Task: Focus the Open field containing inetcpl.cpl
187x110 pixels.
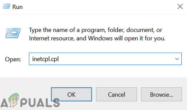Action: pyautogui.click(x=105, y=59)
